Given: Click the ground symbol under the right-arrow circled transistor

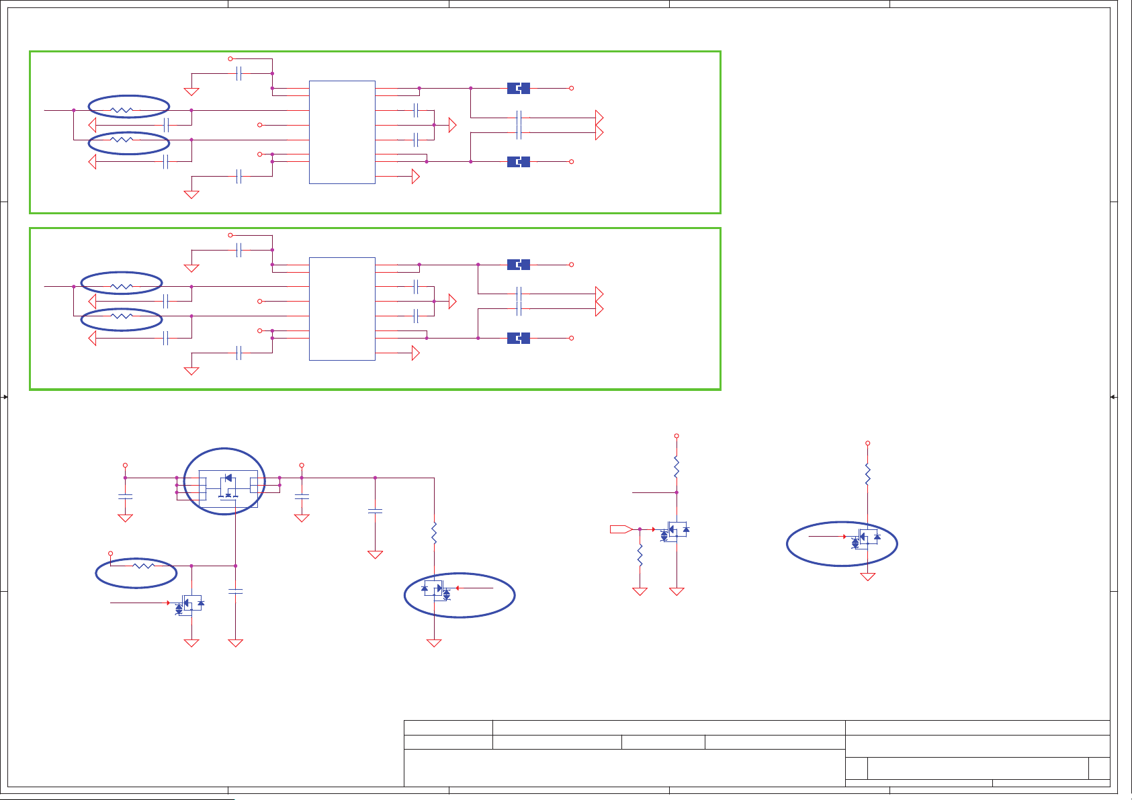Looking at the screenshot, I should tap(434, 643).
